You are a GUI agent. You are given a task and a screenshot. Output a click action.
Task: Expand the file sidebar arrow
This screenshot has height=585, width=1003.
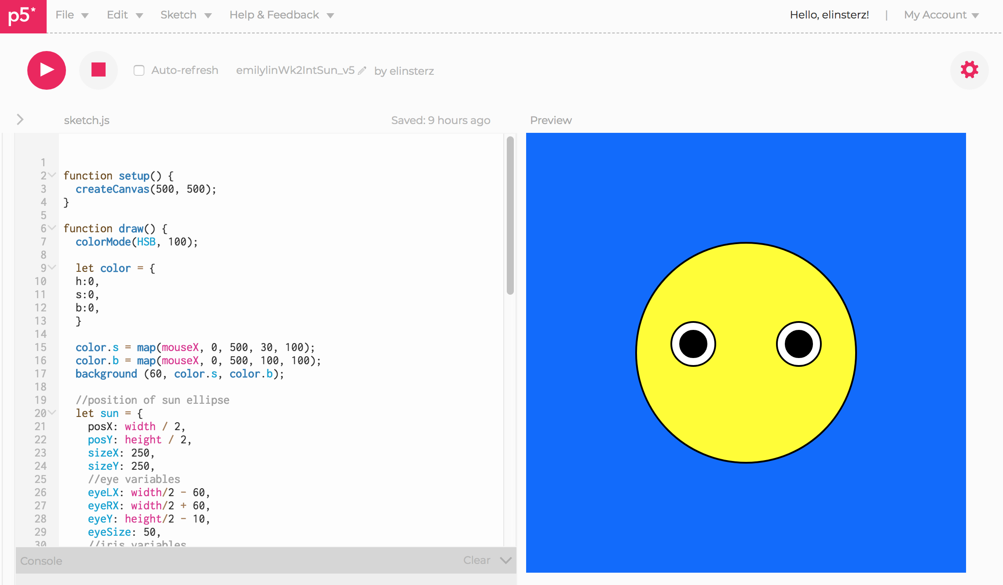[20, 119]
